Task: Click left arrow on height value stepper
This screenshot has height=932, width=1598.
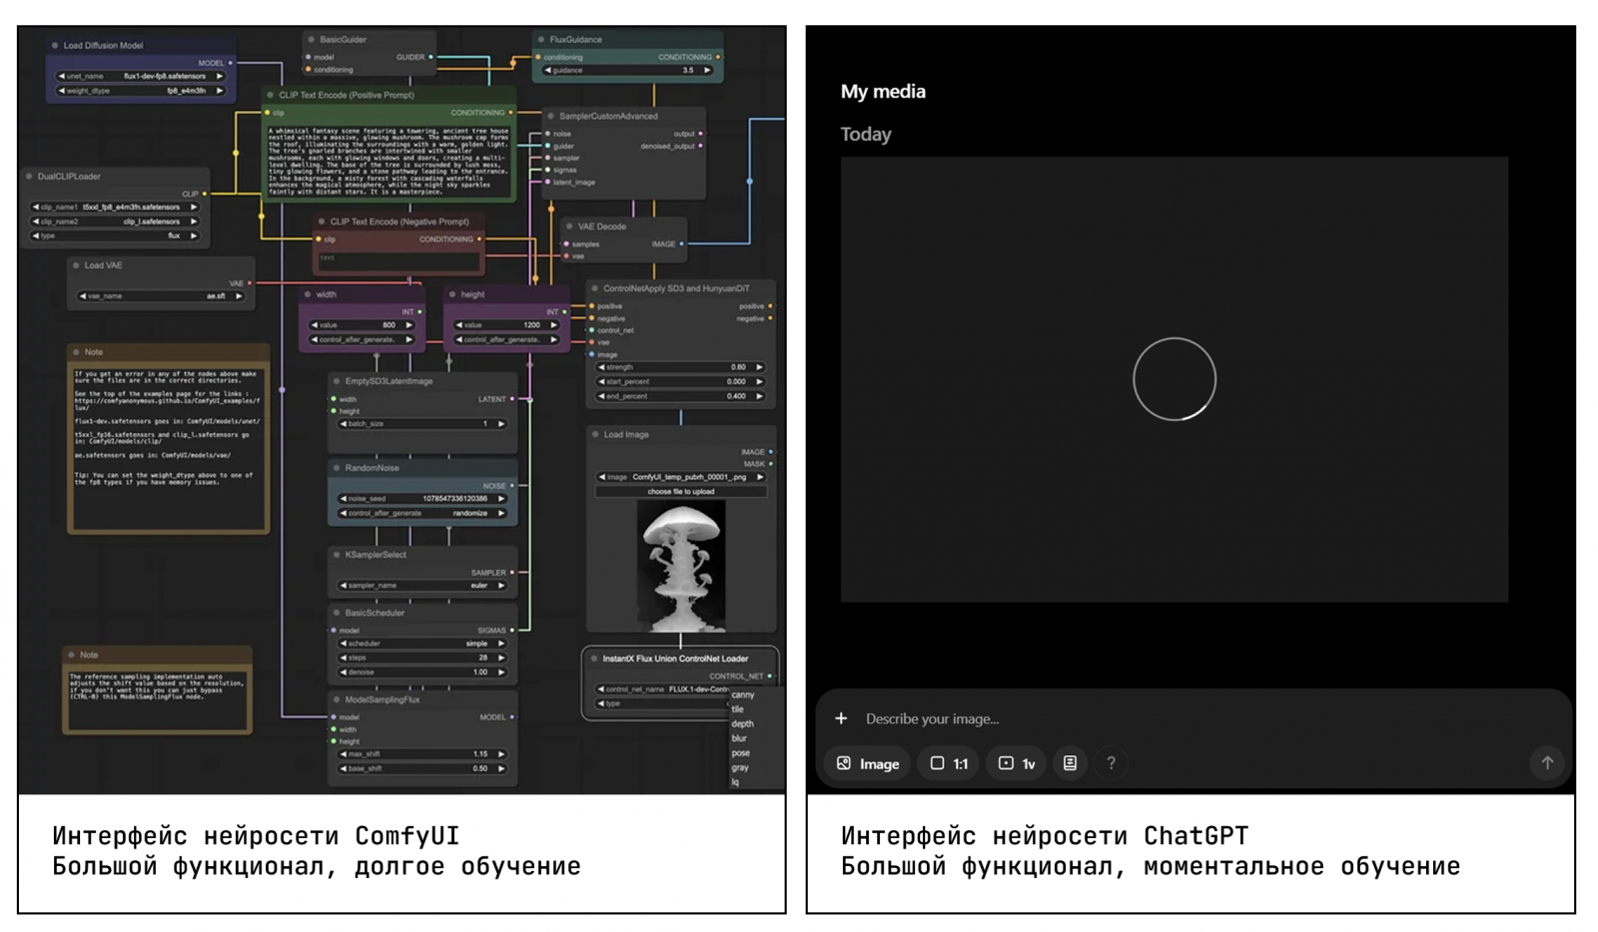Action: (x=459, y=325)
